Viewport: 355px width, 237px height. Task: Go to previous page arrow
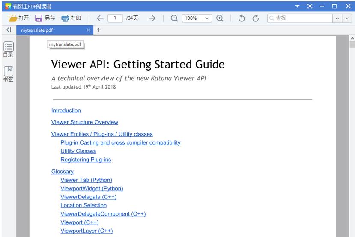(x=100, y=18)
